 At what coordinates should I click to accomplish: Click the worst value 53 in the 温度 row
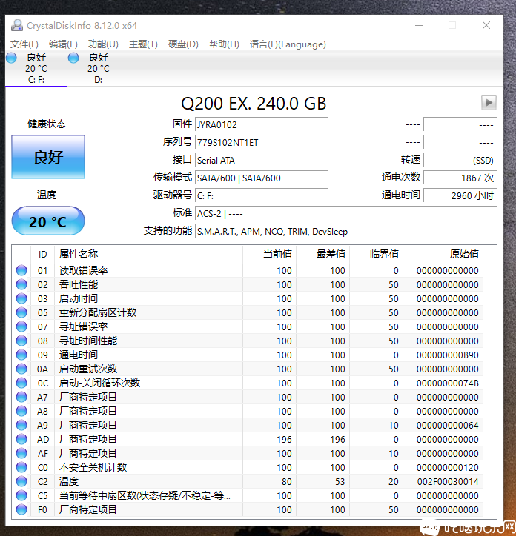pyautogui.click(x=340, y=481)
